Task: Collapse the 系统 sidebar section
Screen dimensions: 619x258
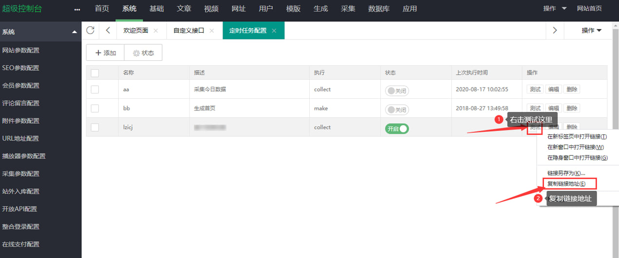Action: click(74, 32)
